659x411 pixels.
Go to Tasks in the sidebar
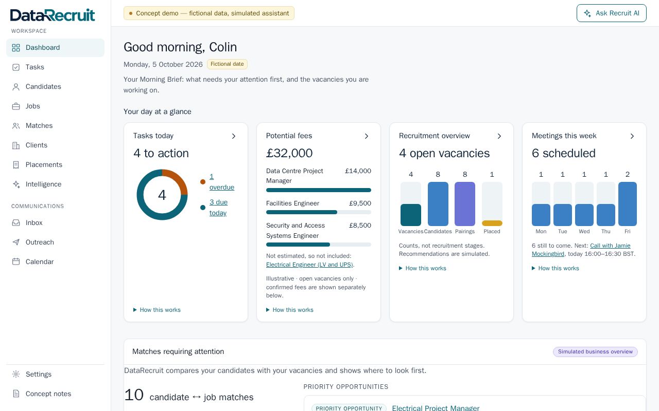(55, 67)
